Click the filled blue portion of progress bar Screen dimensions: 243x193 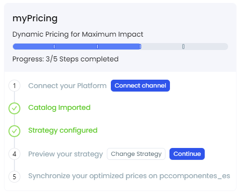click(x=77, y=47)
